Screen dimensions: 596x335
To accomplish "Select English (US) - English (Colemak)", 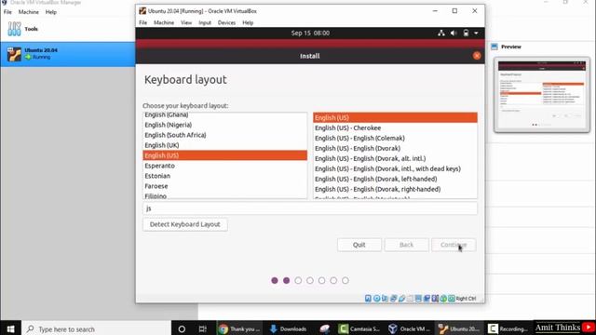I will (x=395, y=139).
